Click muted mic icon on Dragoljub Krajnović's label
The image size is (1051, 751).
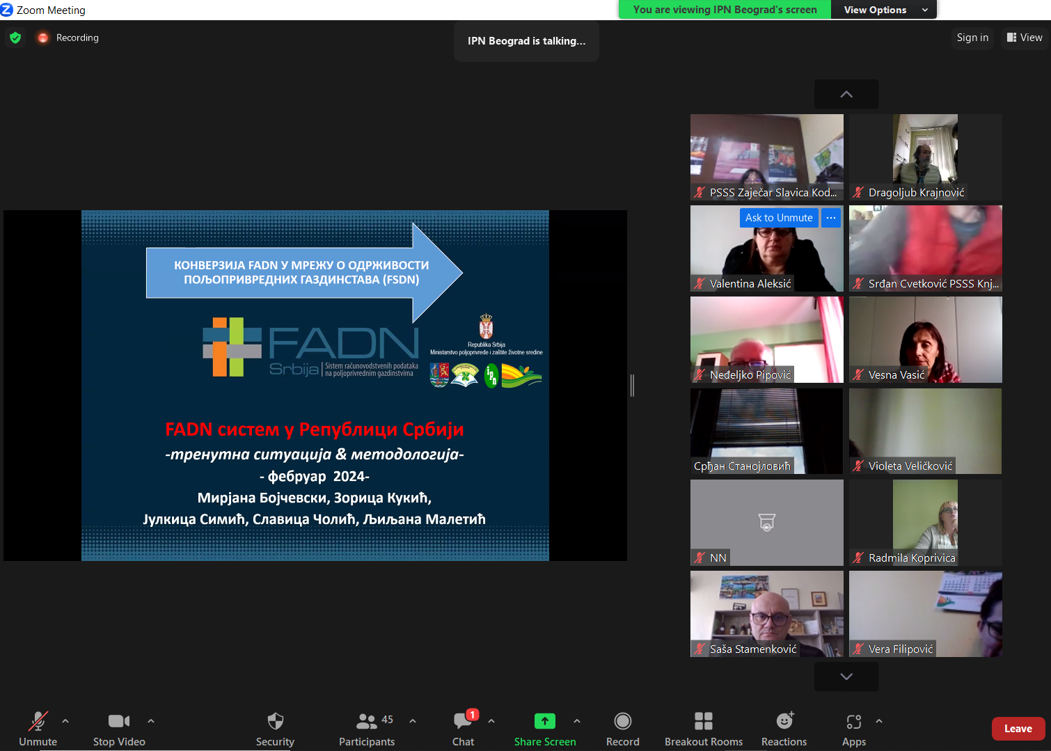(x=859, y=193)
